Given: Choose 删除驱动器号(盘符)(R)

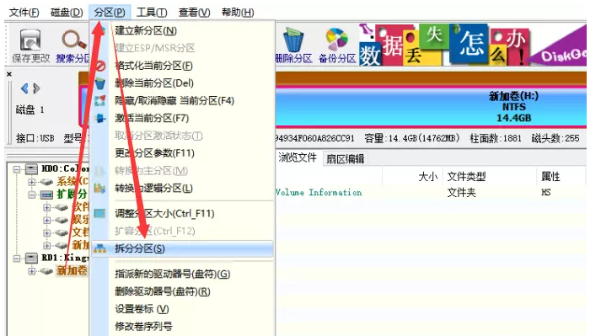Looking at the screenshot, I should [183, 291].
